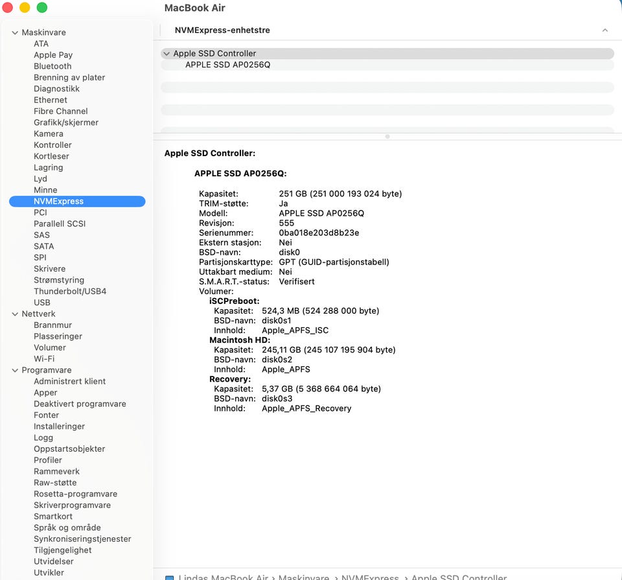
Task: Collapse the Nettverk section chevron
Action: click(x=15, y=314)
